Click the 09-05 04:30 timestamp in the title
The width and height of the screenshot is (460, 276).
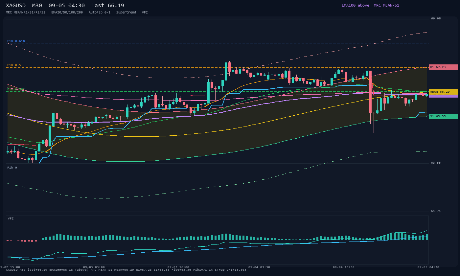[x=67, y=6]
